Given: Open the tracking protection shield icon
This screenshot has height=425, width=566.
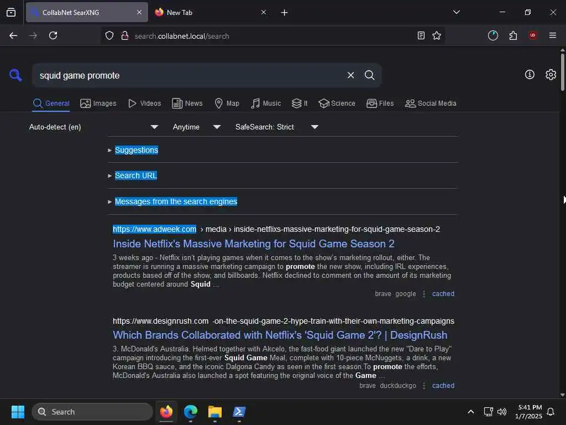Looking at the screenshot, I should click(109, 35).
